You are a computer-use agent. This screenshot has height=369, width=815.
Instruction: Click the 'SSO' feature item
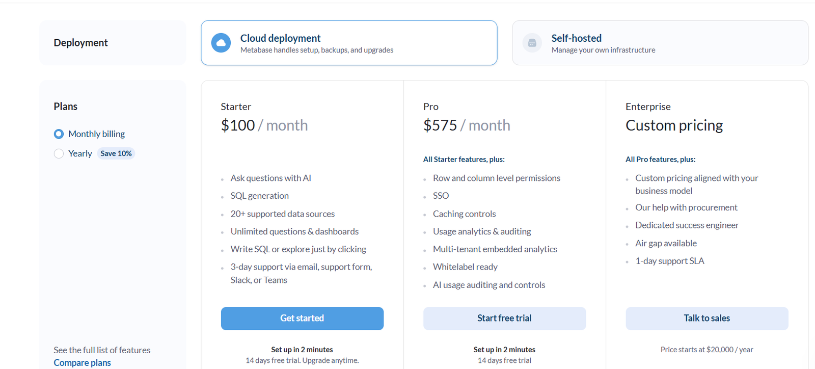coord(441,196)
